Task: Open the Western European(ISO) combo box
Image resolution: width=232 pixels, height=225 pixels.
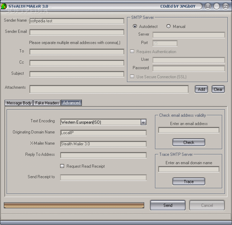Action: click(x=103, y=122)
